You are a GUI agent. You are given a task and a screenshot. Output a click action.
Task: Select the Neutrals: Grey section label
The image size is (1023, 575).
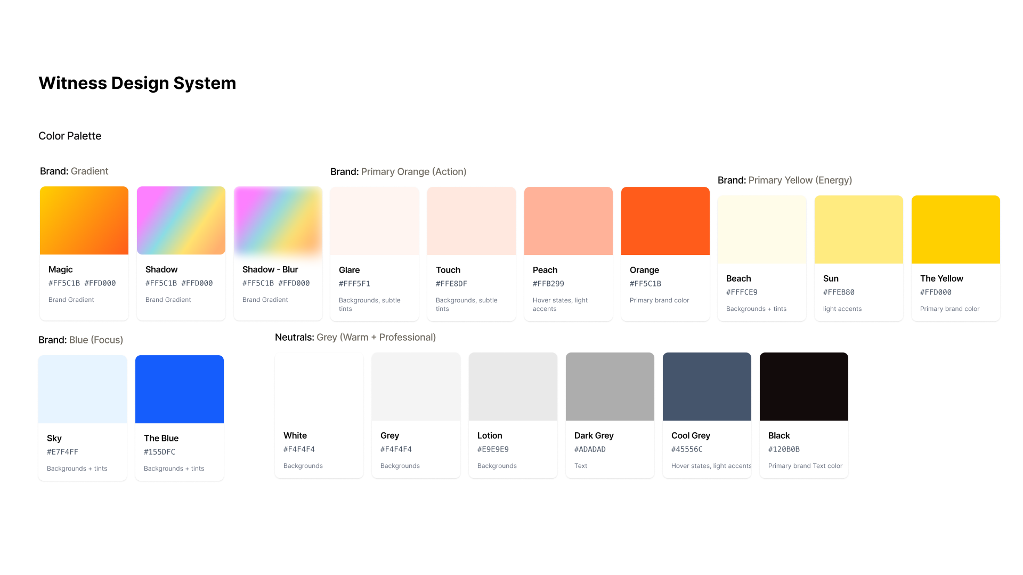(355, 337)
